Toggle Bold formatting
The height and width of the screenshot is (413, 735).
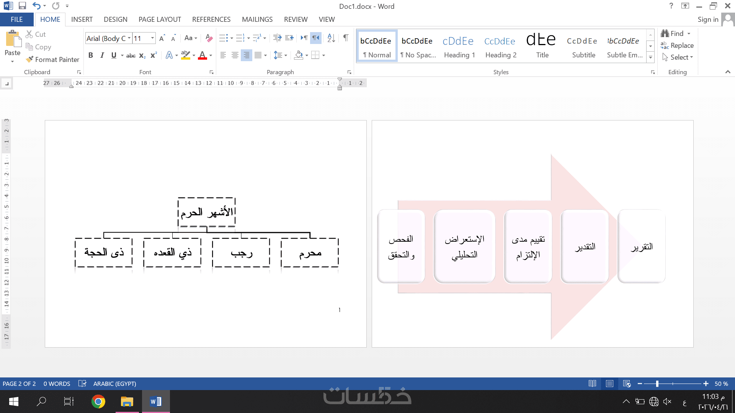coord(91,55)
